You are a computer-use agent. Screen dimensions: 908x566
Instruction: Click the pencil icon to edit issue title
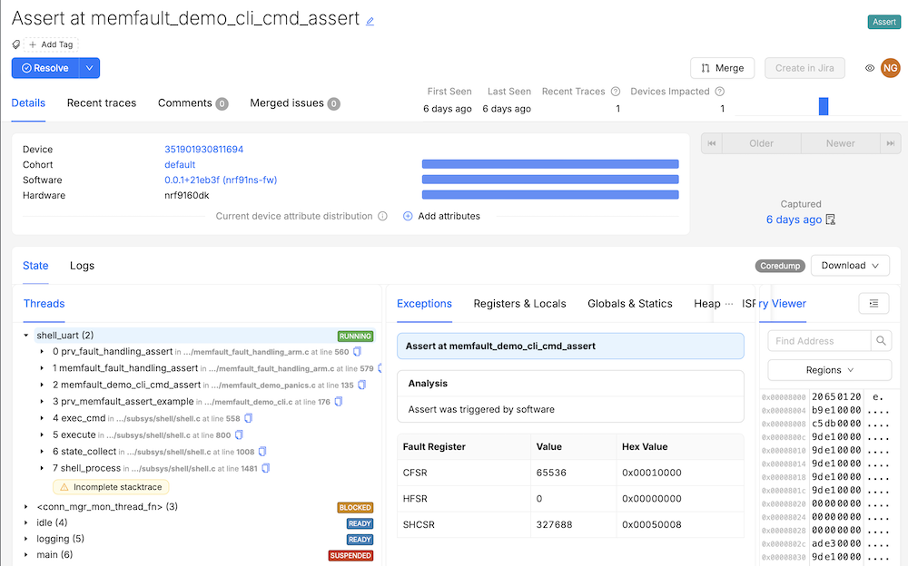370,21
